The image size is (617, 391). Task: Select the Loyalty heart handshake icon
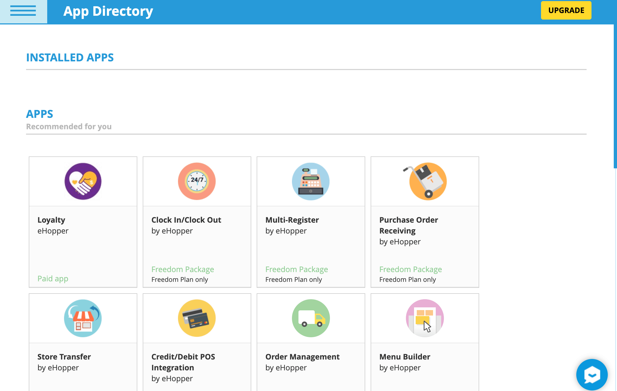coord(83,181)
